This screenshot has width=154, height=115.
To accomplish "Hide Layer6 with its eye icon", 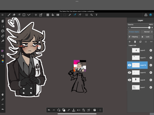I will pos(129,80).
